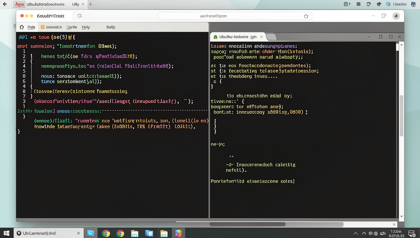
Task: Go back with the browser back arrow
Action: [x=5, y=4]
